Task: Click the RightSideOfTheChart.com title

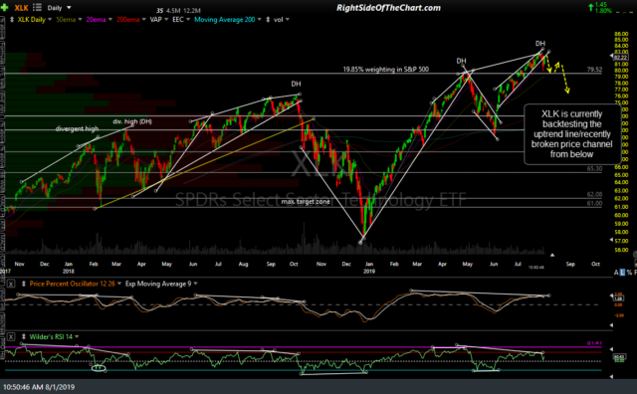Action: [388, 8]
